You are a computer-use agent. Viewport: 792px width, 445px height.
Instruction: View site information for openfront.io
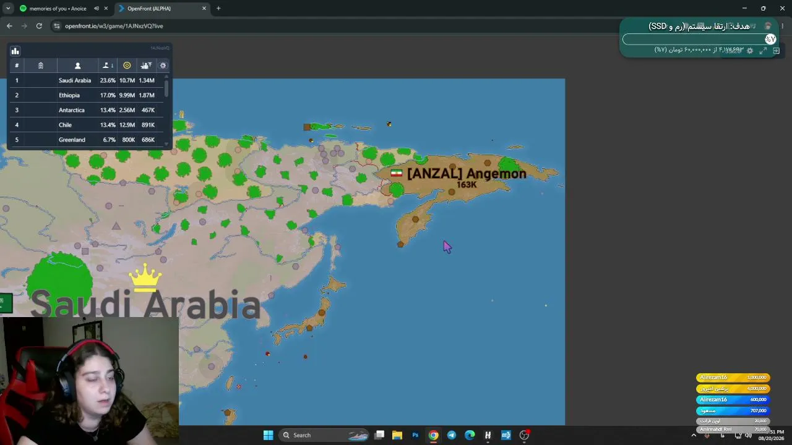(57, 26)
